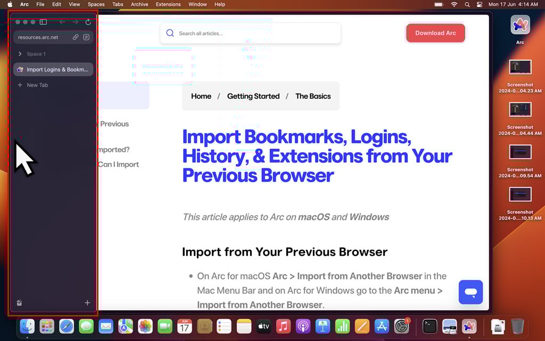The image size is (545, 341).
Task: Open the File menu
Action: coord(40,4)
